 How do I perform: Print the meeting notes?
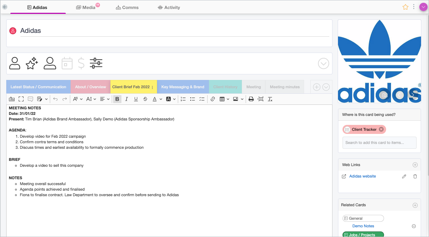click(251, 99)
